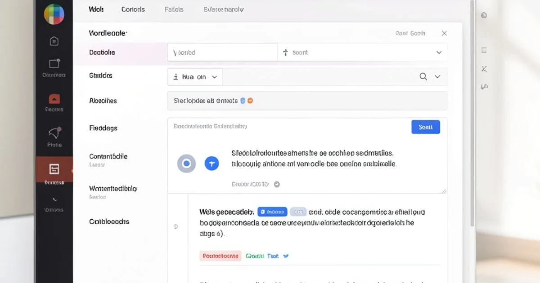Click the blue circular avatar icon in the comment card
Image resolution: width=540 pixels, height=283 pixels.
coord(211,163)
